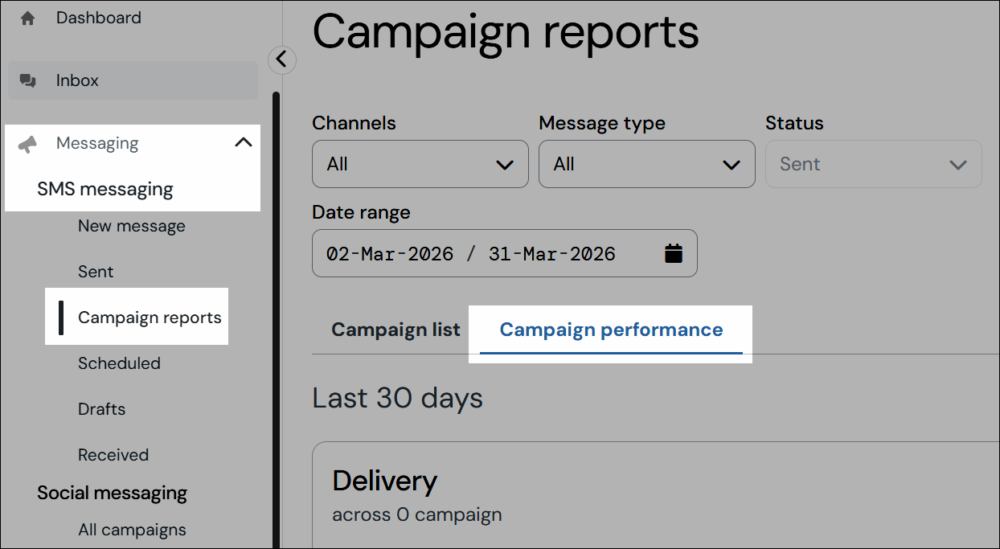Click the Messaging megaphone icon
Image resolution: width=1000 pixels, height=549 pixels.
point(28,144)
